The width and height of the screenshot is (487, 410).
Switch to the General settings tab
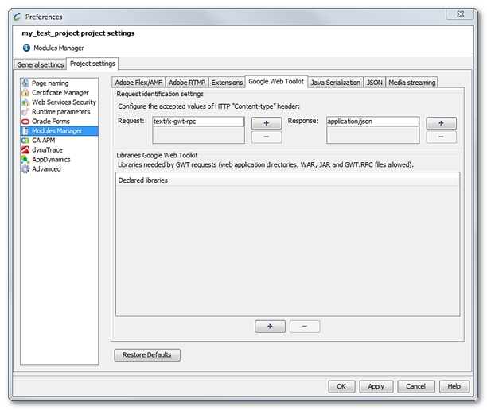[41, 64]
